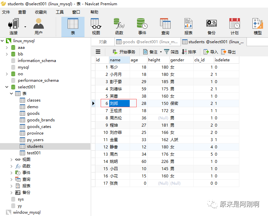Open the 帮助 menu
Viewport: 268px width, 216px height.
tap(94, 12)
